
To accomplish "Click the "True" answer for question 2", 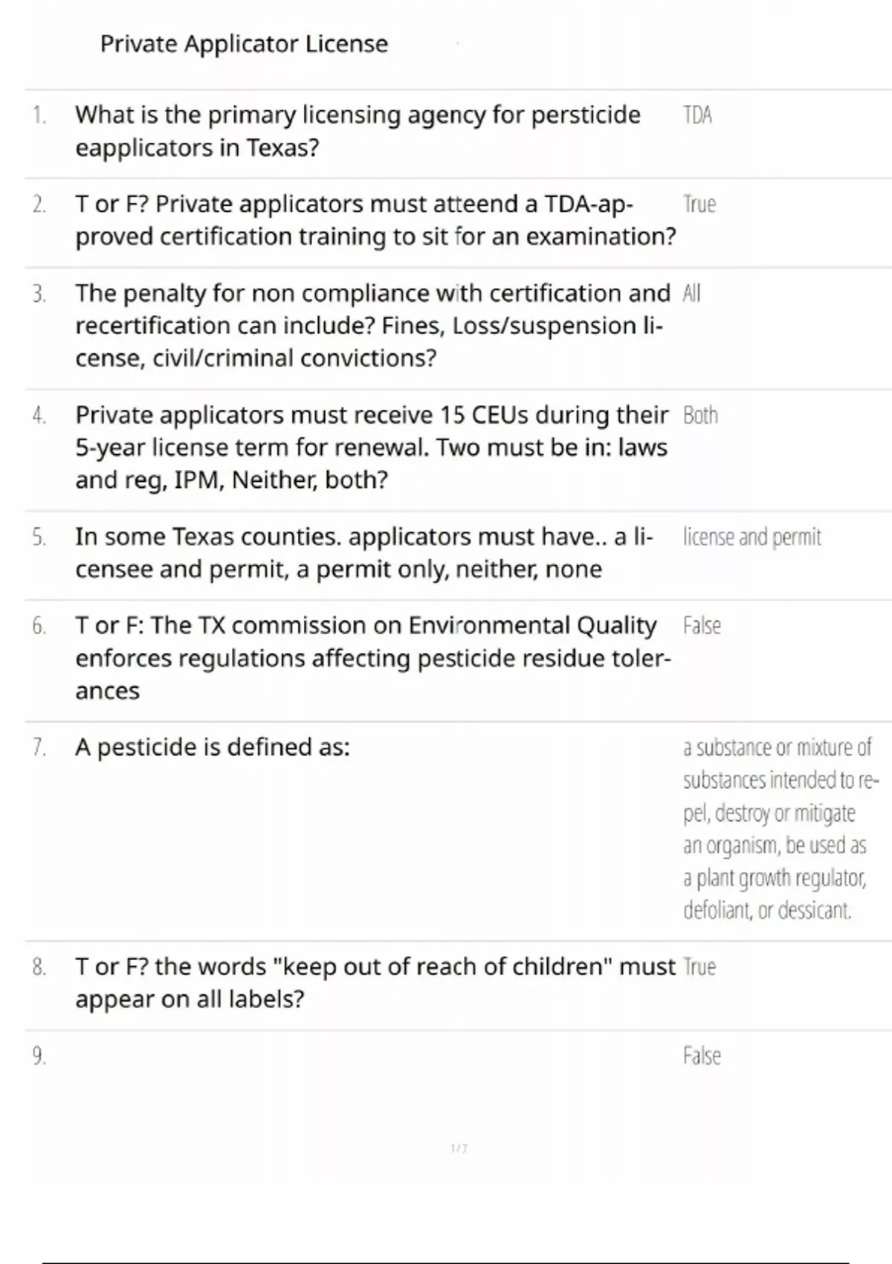I will pyautogui.click(x=699, y=204).
